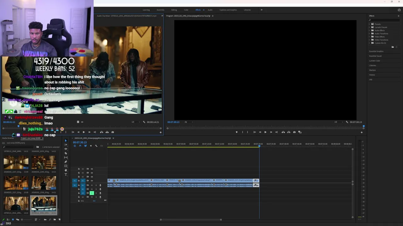
Task: Mute audio track A1
Action: click(x=92, y=185)
